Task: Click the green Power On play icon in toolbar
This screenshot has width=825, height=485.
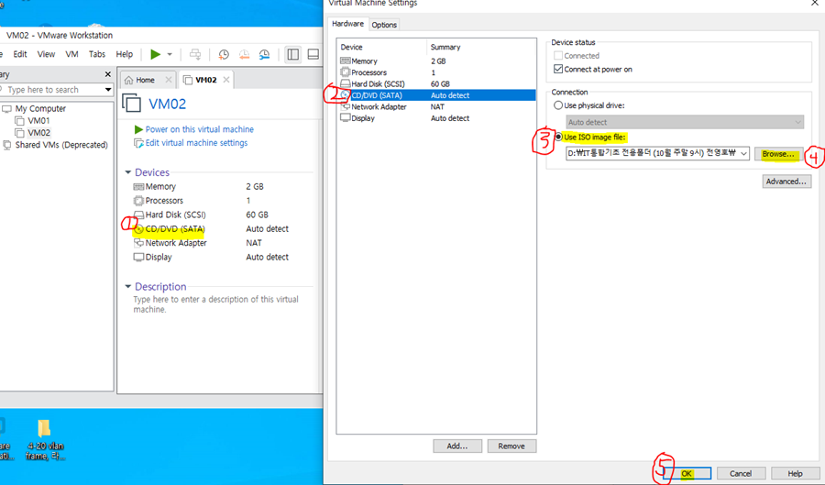Action: pos(155,54)
